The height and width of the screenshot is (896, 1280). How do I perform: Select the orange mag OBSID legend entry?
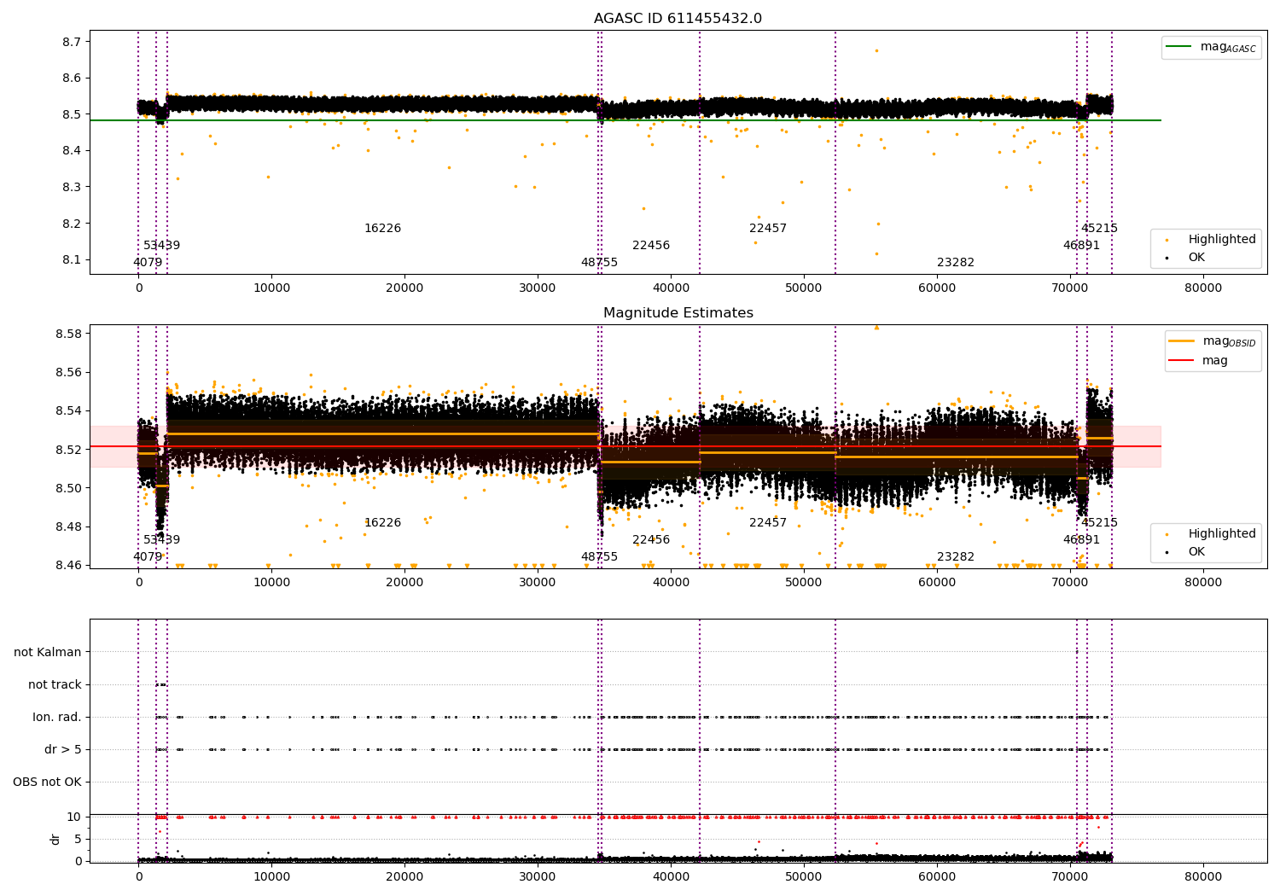(x=1212, y=341)
